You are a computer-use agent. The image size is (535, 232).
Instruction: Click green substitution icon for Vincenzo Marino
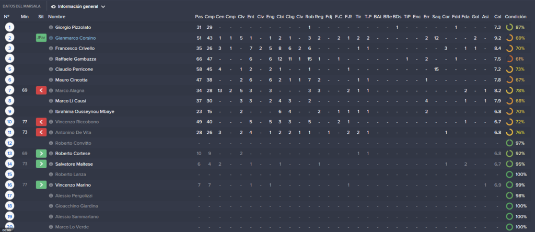click(41, 185)
